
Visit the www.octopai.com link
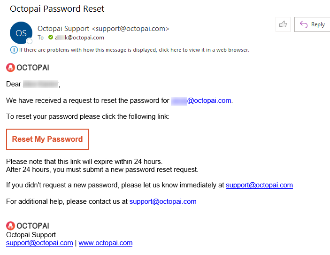point(106,243)
